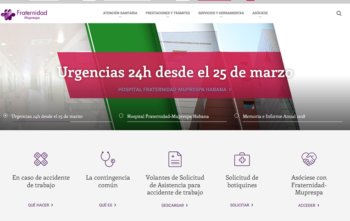Click slide label 'Memoria e Informe Anual 2018'
This screenshot has width=350, height=221.
(x=274, y=116)
